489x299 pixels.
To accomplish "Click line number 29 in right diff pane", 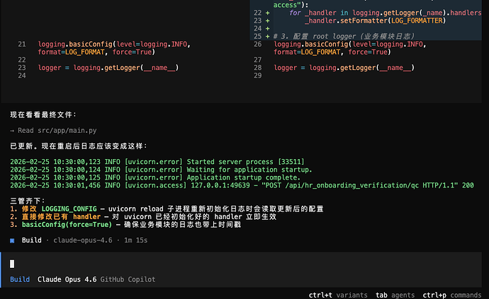I will [257, 76].
